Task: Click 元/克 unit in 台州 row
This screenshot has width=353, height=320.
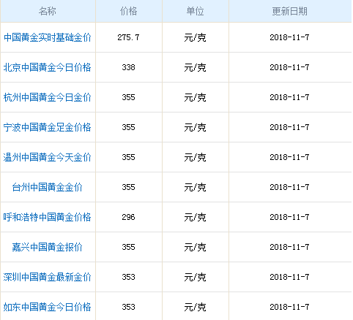Action: pyautogui.click(x=195, y=187)
